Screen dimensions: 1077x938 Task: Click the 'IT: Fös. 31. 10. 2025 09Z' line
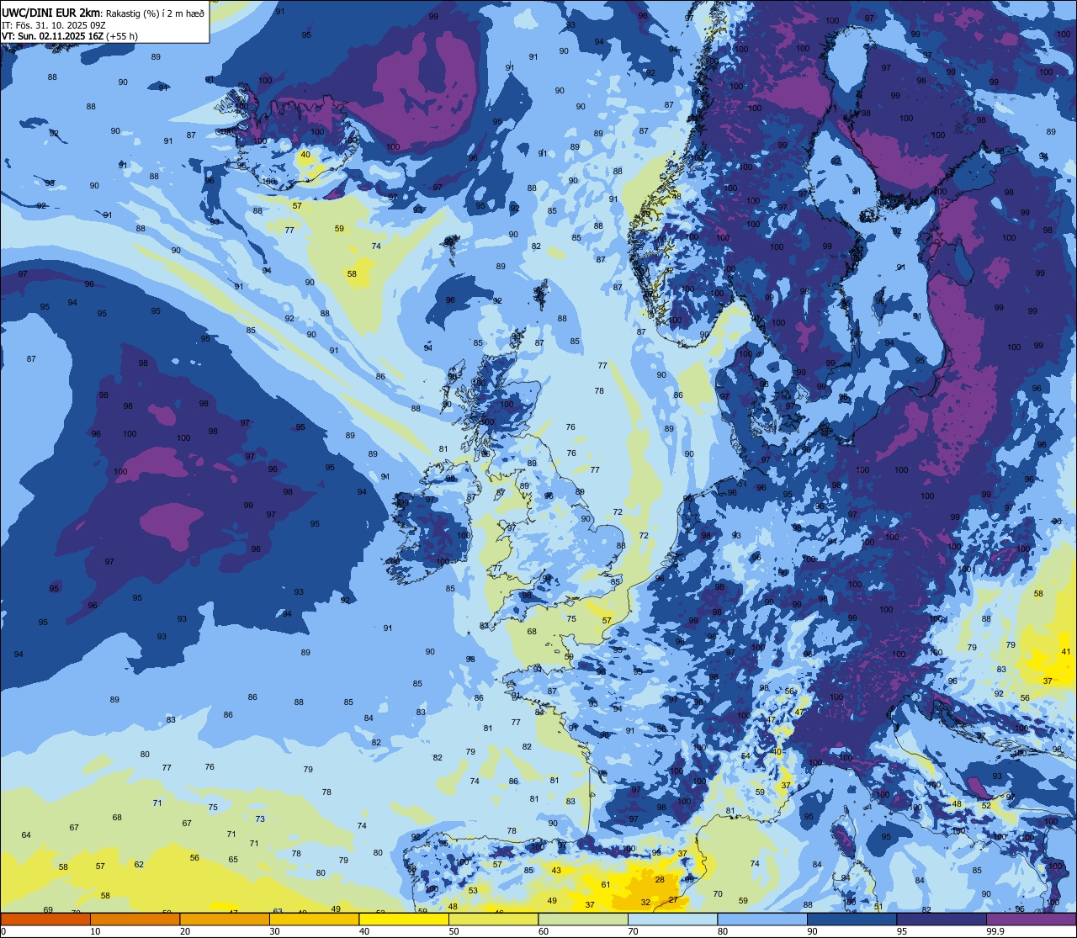53,24
